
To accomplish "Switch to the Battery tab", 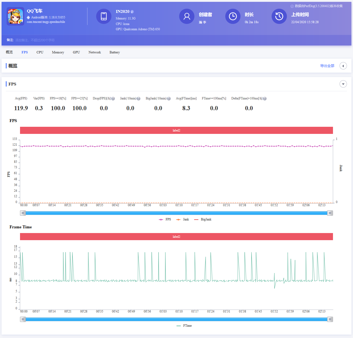I will click(x=115, y=52).
